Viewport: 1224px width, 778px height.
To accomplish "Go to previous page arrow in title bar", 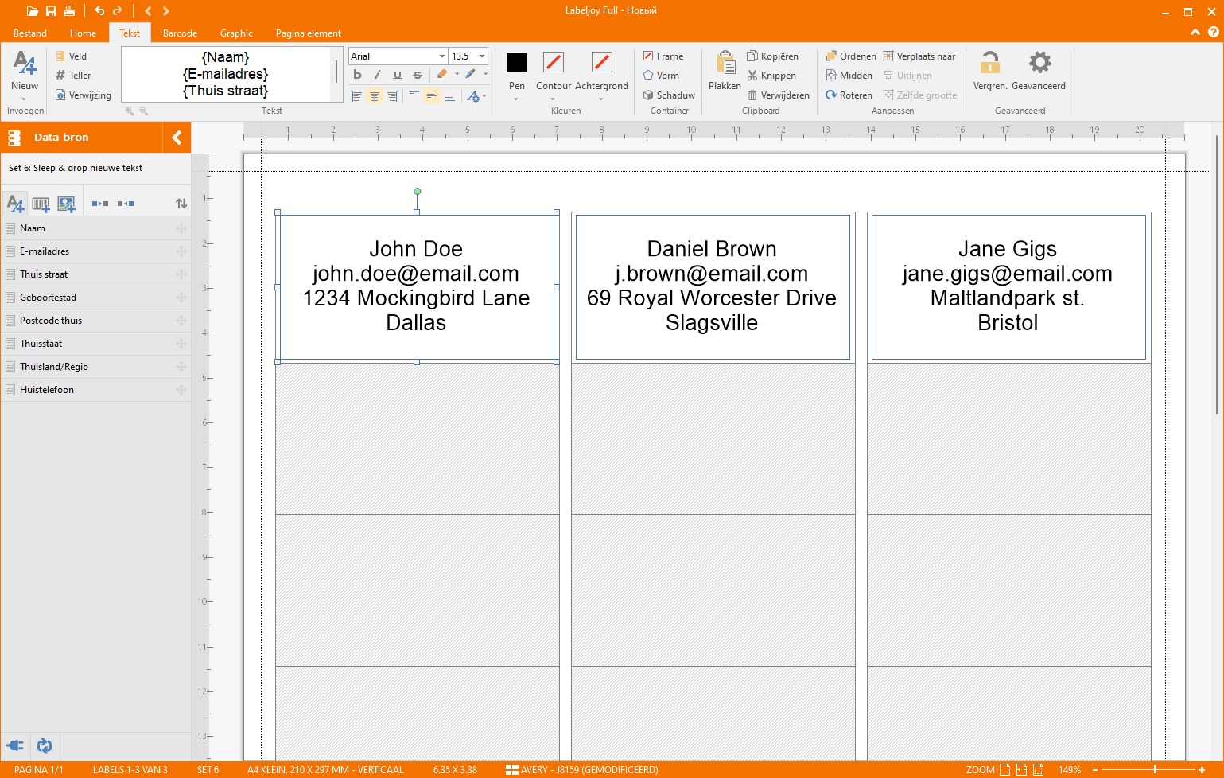I will [x=148, y=11].
